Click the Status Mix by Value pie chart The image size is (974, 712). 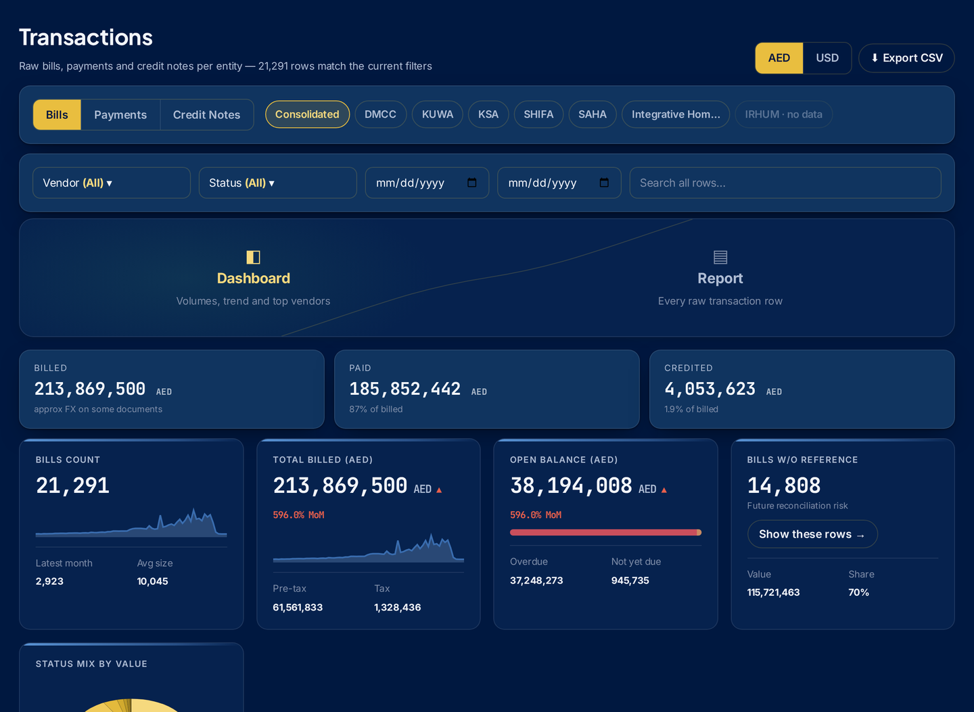click(132, 705)
